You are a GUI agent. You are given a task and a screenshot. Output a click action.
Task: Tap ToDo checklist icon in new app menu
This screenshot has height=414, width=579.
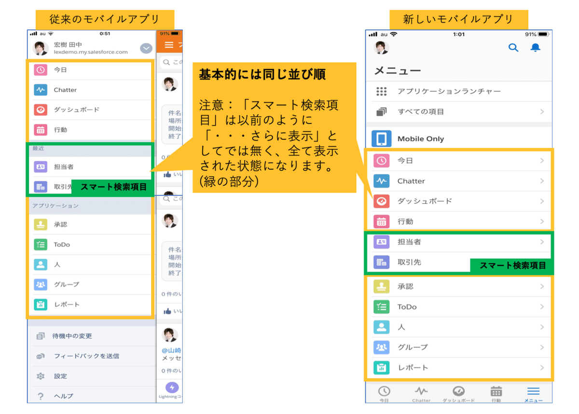click(x=382, y=307)
